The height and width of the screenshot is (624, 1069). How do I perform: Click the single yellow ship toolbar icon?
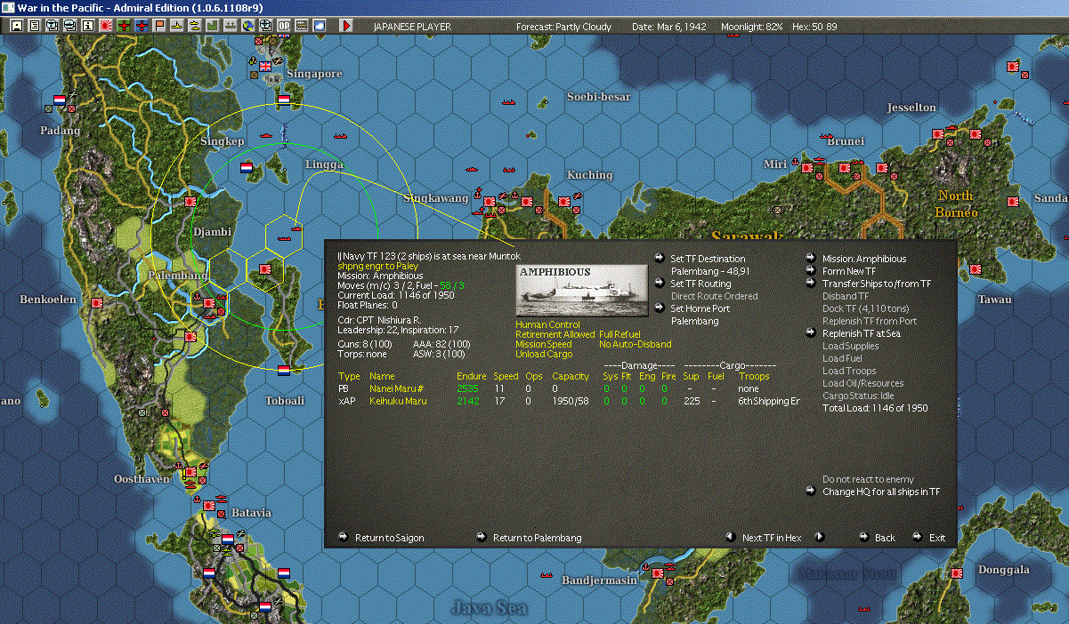177,26
